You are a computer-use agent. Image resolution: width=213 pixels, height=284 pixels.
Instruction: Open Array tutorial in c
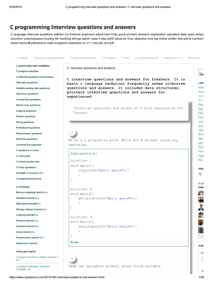tap(26, 232)
